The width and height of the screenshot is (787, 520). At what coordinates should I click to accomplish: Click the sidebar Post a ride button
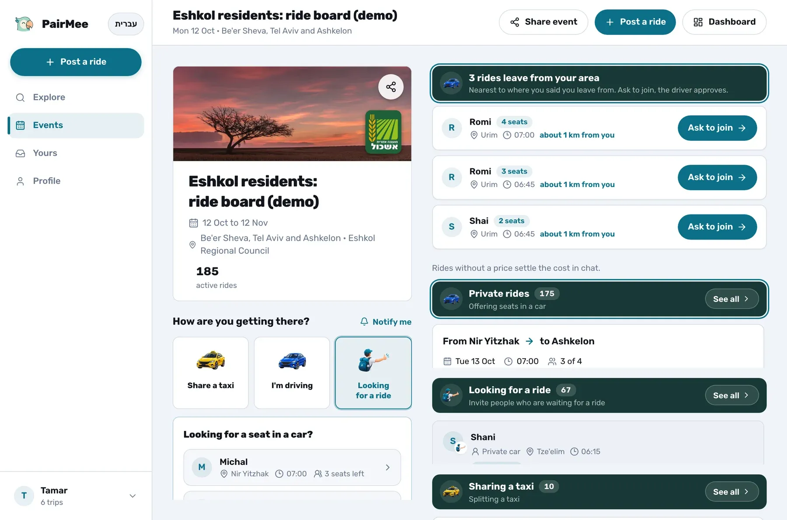pos(76,62)
